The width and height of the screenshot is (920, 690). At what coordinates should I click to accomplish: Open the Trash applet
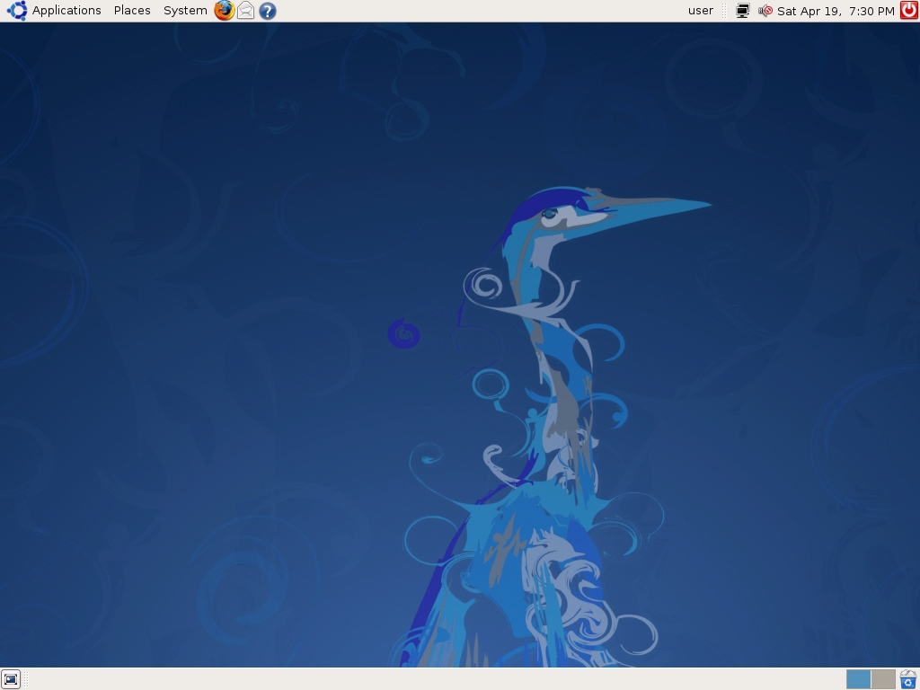908,679
